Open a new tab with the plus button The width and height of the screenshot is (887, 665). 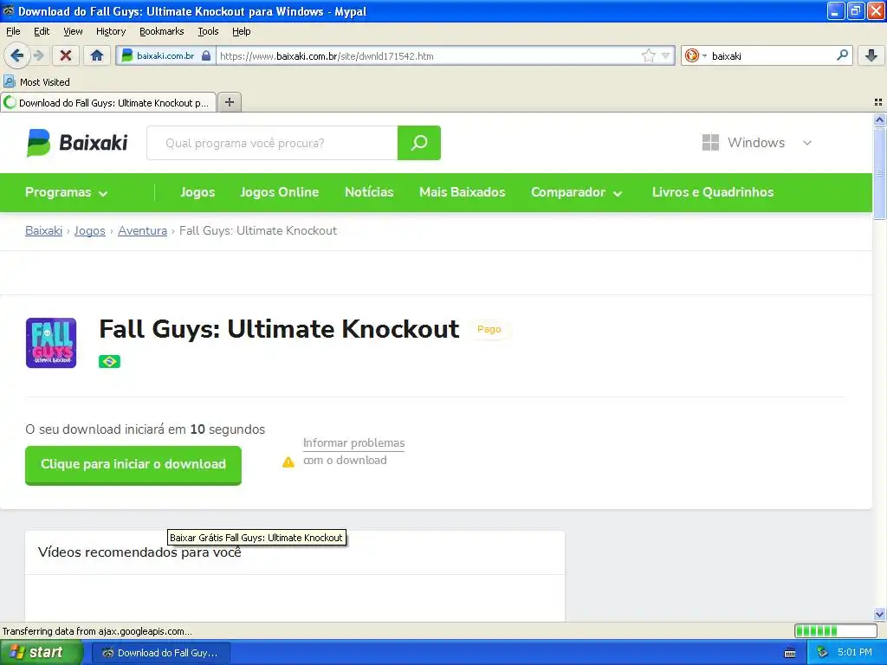229,102
